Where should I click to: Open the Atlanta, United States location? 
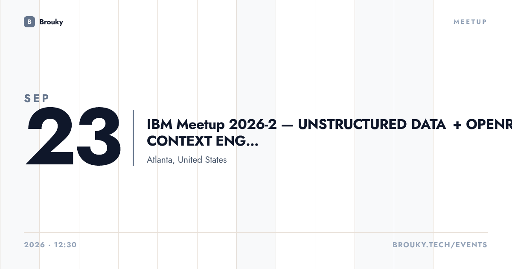(187, 160)
